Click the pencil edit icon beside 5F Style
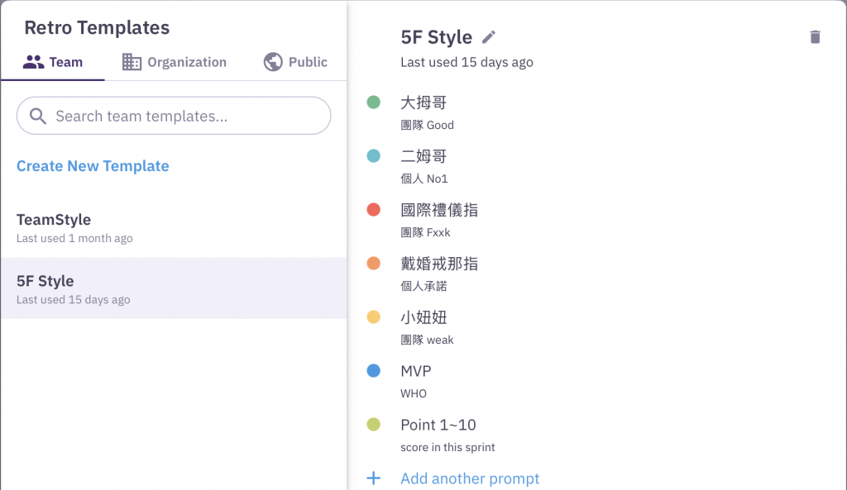The image size is (847, 490). 489,37
